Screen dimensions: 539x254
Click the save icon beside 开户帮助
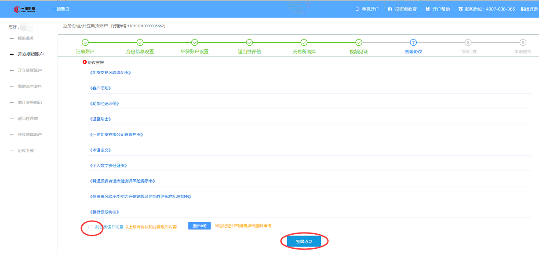pyautogui.click(x=427, y=9)
